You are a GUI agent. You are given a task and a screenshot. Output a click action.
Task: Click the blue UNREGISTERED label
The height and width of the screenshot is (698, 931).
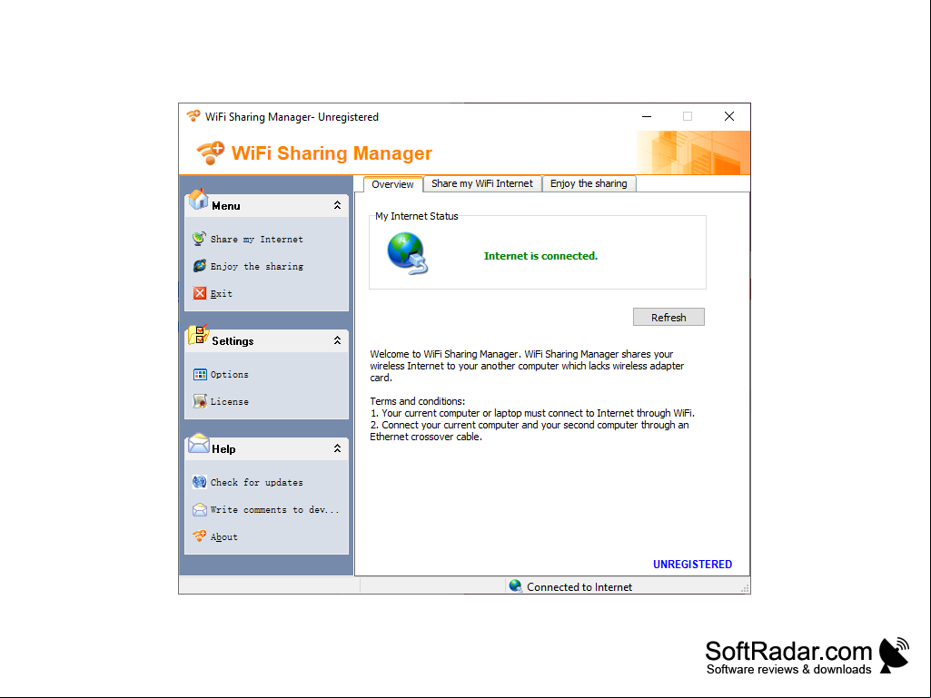coord(692,564)
